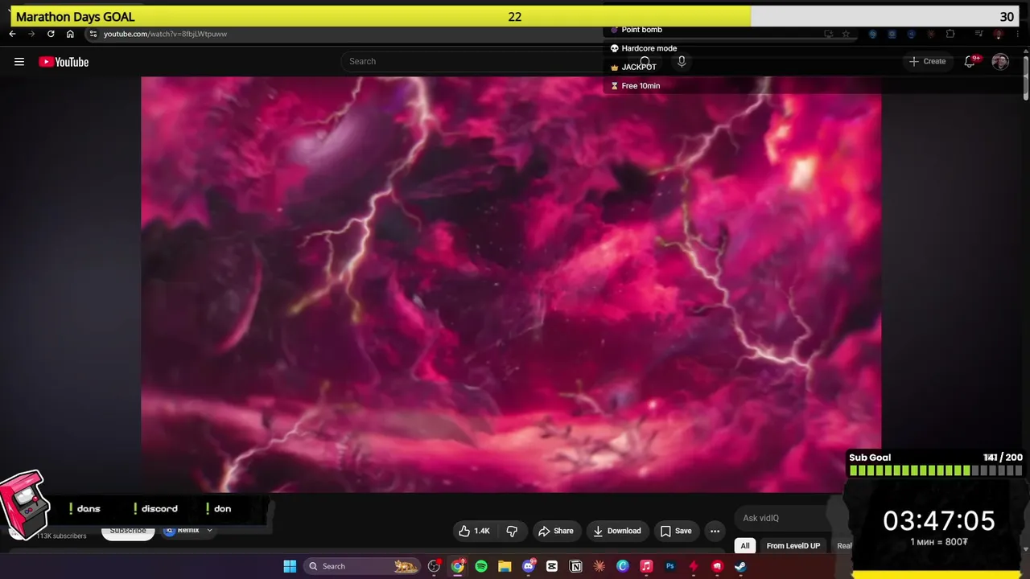Screen dimensions: 1030x579
Task: Save the video to a playlist
Action: [x=676, y=531]
